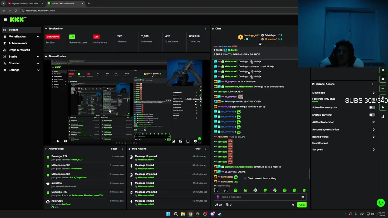Viewport: 388px width, 218px height.
Task: Open Account age restriction options
Action: [x=343, y=130]
